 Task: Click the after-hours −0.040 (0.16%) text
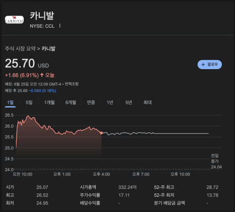42,91
